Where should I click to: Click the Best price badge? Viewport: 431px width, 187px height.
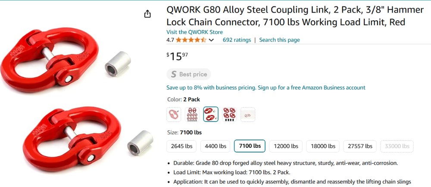click(189, 74)
